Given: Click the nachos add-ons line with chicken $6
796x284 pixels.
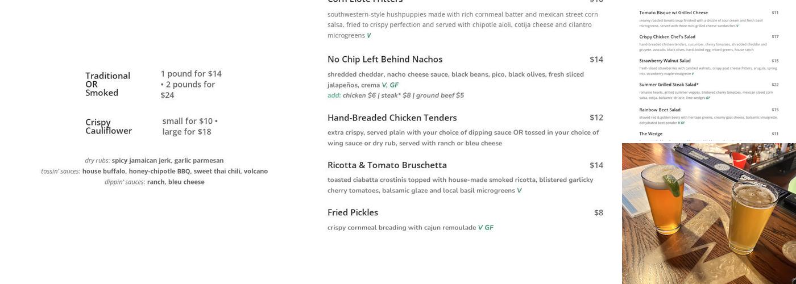Looking at the screenshot, I should tap(396, 95).
